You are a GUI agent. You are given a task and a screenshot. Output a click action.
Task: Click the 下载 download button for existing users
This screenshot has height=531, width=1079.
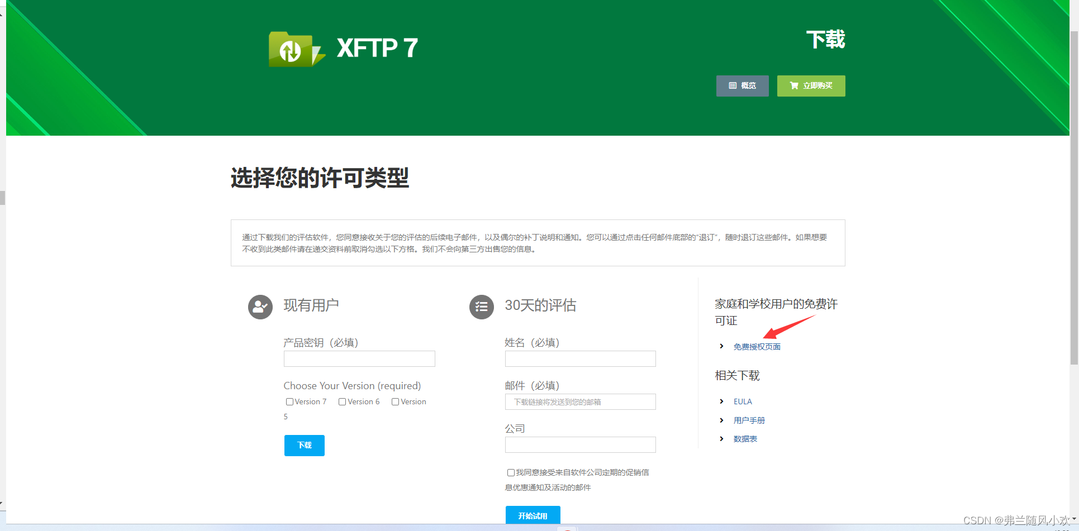305,446
